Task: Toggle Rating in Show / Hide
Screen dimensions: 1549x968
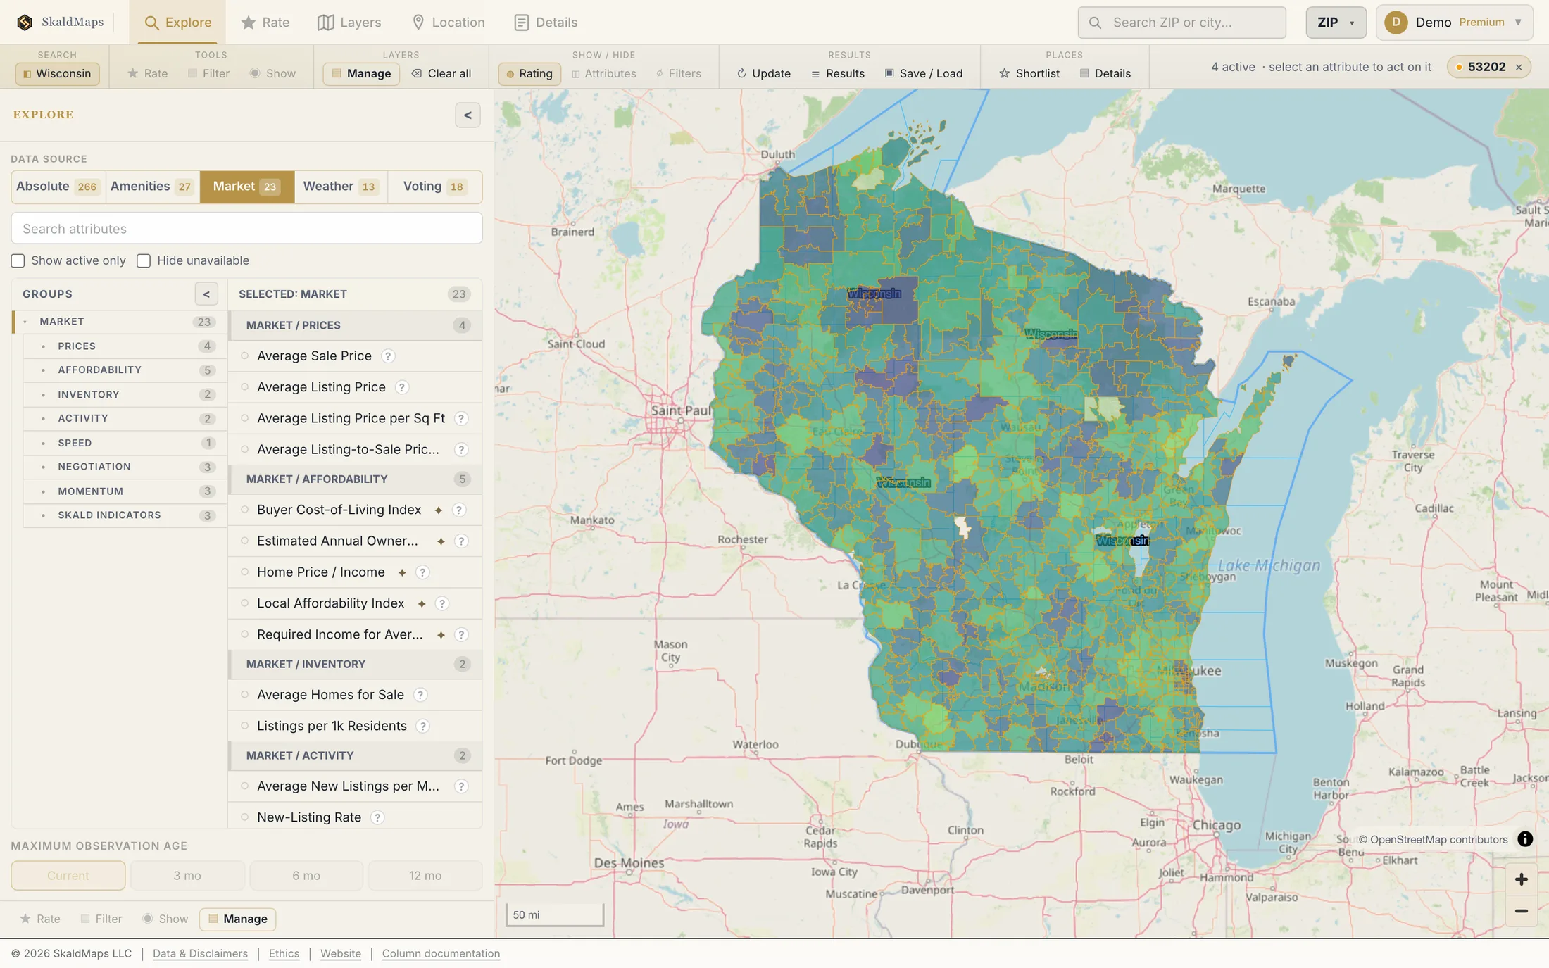Action: pyautogui.click(x=529, y=74)
